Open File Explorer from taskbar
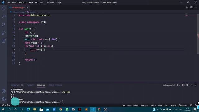Image resolution: width=199 pixels, height=112 pixels. (35, 109)
